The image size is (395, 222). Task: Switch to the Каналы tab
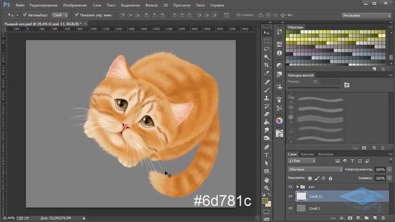click(x=307, y=154)
